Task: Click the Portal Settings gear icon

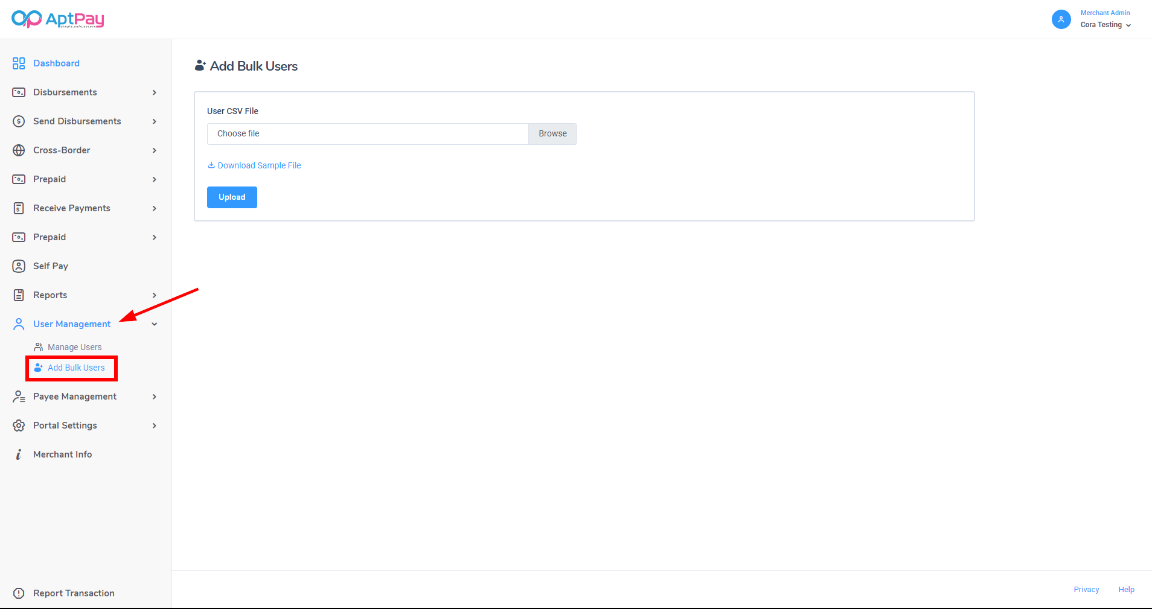Action: pos(19,426)
